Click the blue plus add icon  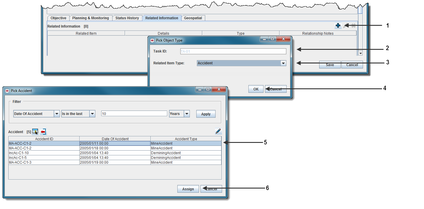(338, 26)
